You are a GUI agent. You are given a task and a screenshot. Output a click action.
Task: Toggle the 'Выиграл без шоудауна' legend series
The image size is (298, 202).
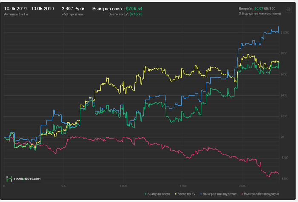(x=260, y=194)
